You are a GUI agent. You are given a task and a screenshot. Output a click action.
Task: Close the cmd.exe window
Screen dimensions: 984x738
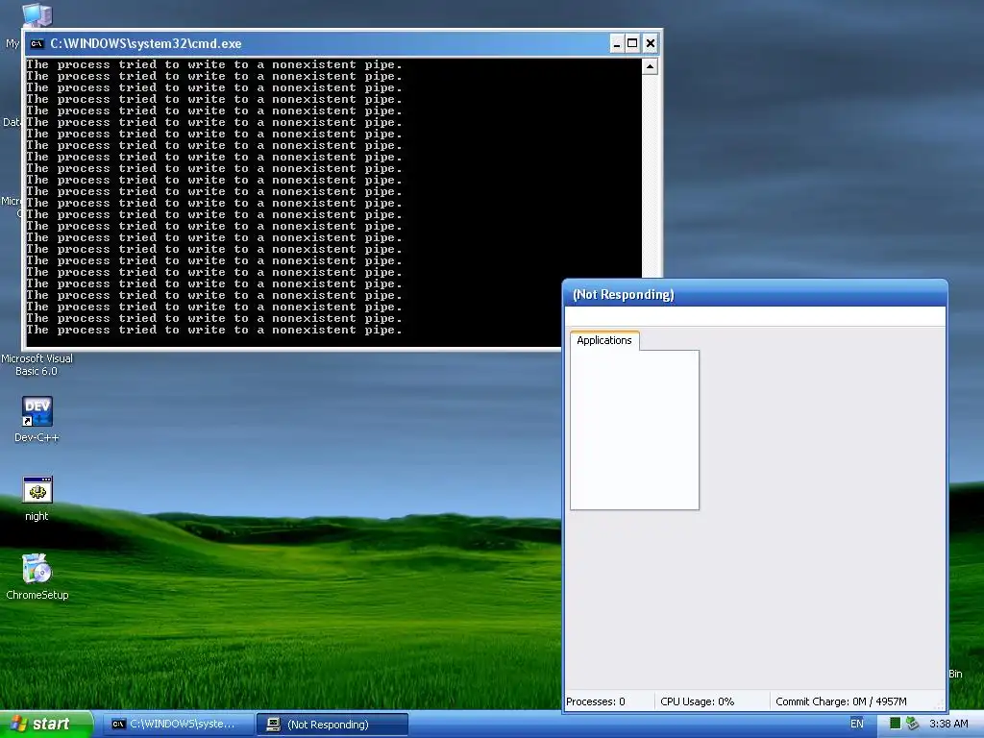651,43
